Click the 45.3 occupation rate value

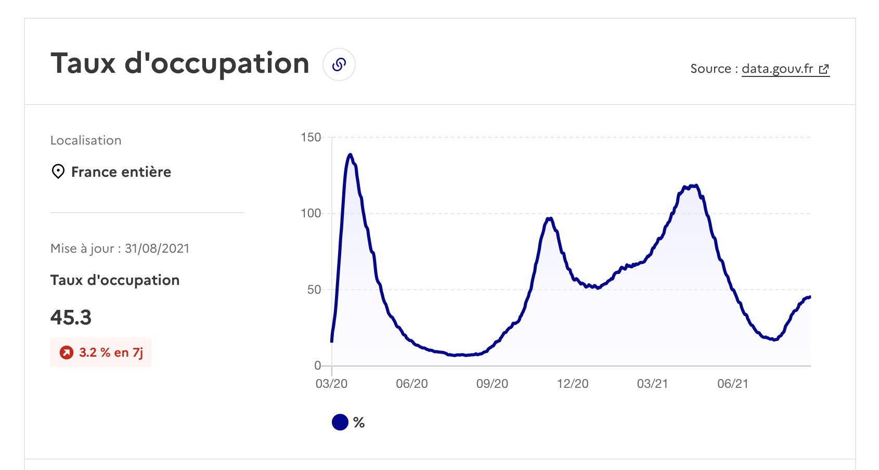coord(71,317)
